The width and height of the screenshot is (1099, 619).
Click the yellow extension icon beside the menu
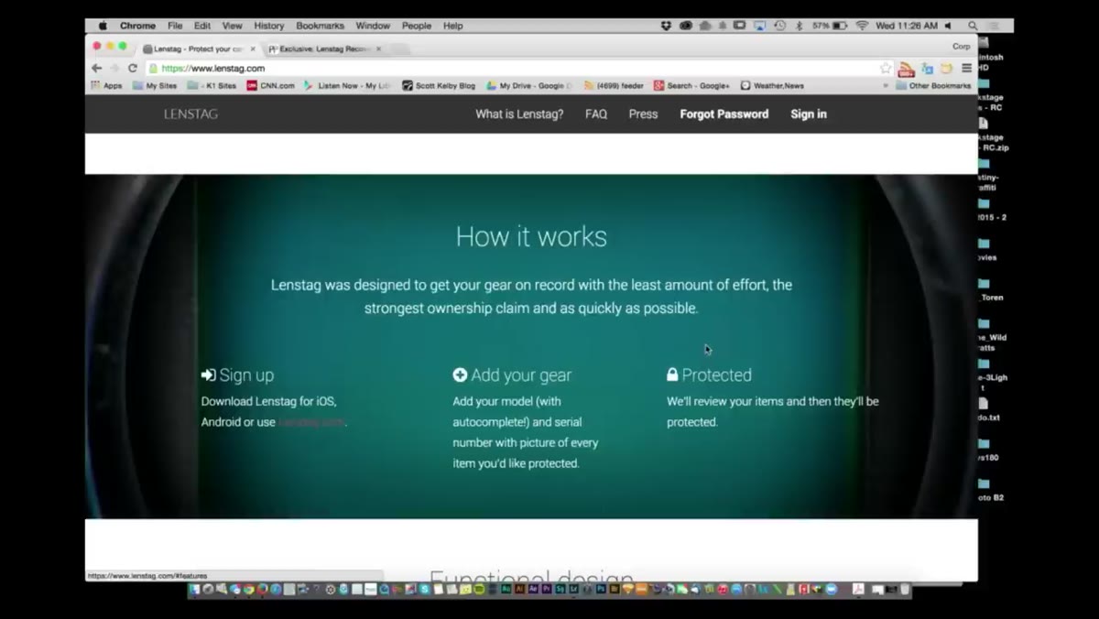[x=946, y=68]
